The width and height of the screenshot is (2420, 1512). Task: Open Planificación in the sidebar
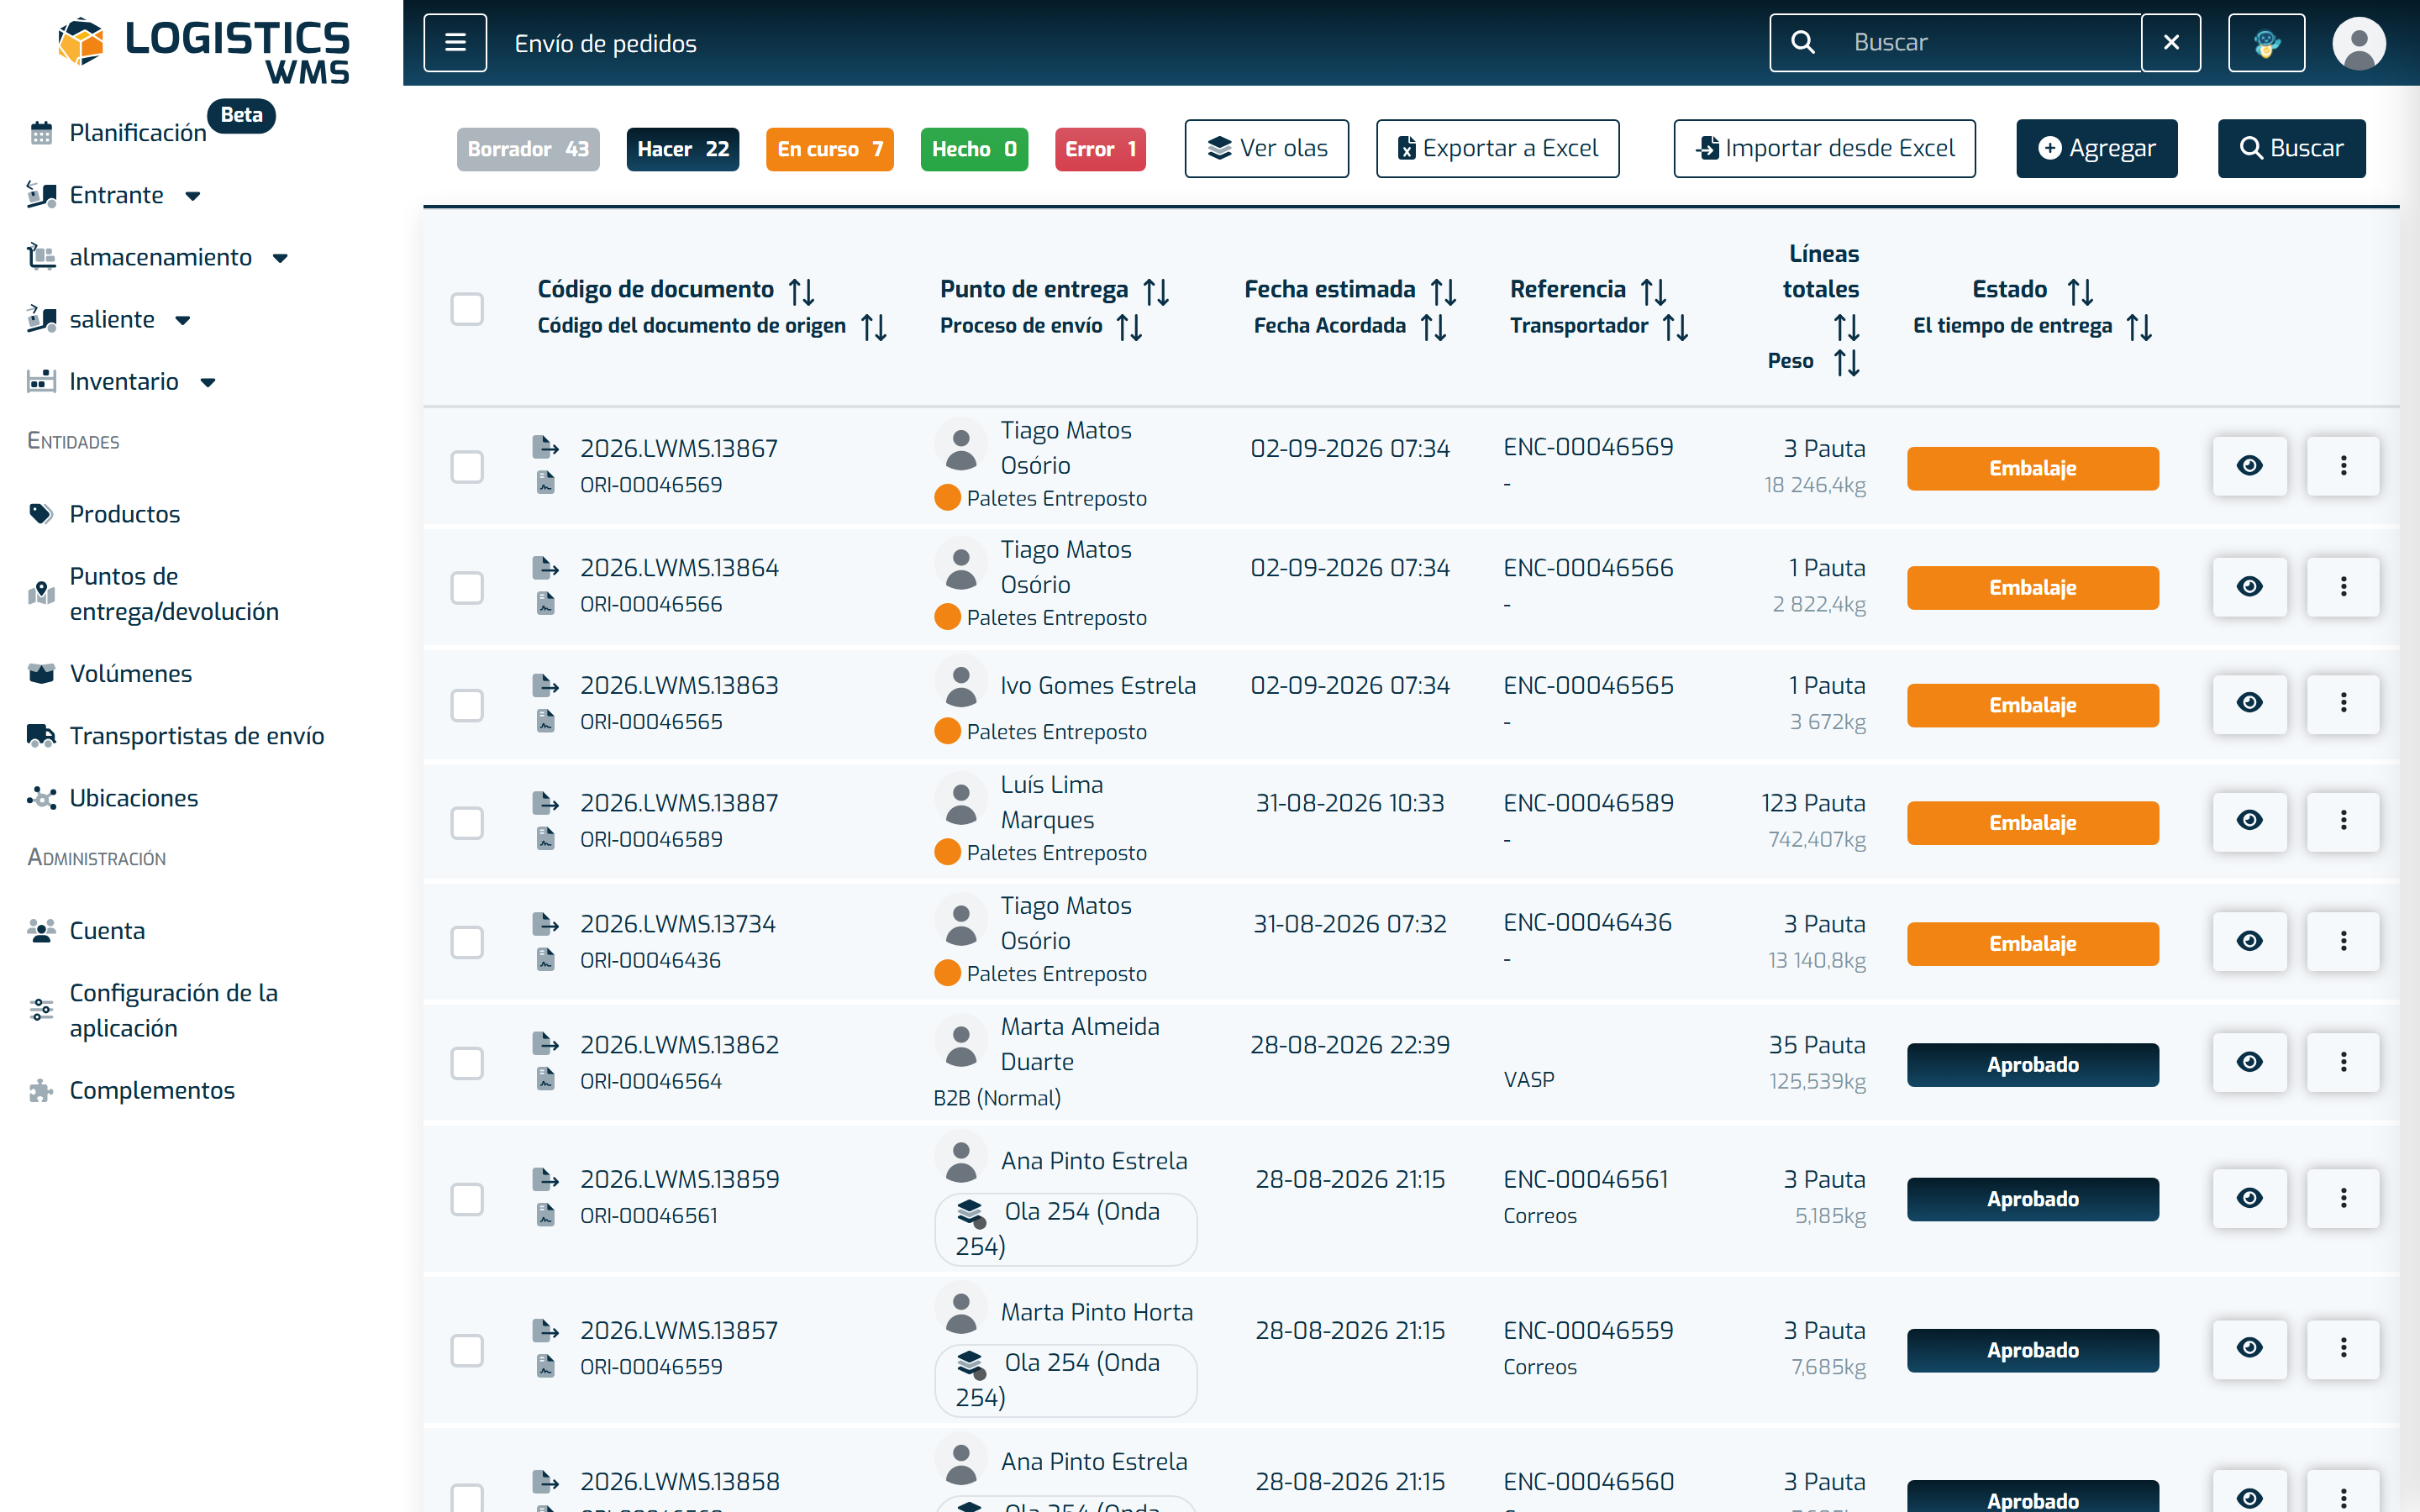(x=138, y=133)
